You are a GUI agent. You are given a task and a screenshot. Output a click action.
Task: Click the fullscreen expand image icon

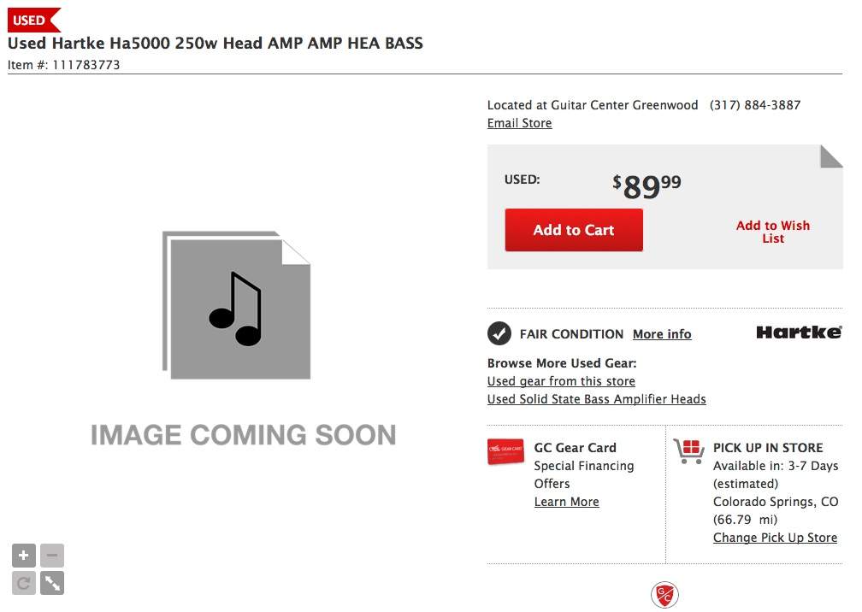52,583
